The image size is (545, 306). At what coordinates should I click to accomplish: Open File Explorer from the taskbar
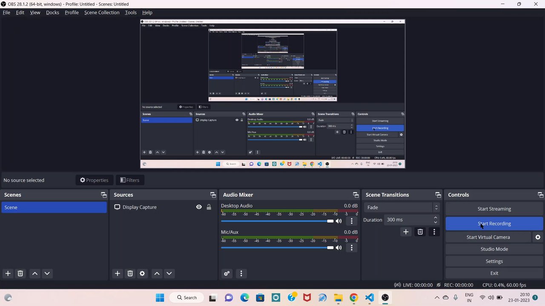[x=338, y=297]
